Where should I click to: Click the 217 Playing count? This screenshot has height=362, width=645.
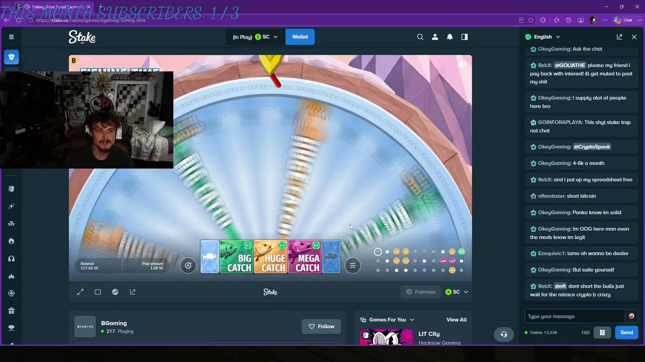point(117,332)
